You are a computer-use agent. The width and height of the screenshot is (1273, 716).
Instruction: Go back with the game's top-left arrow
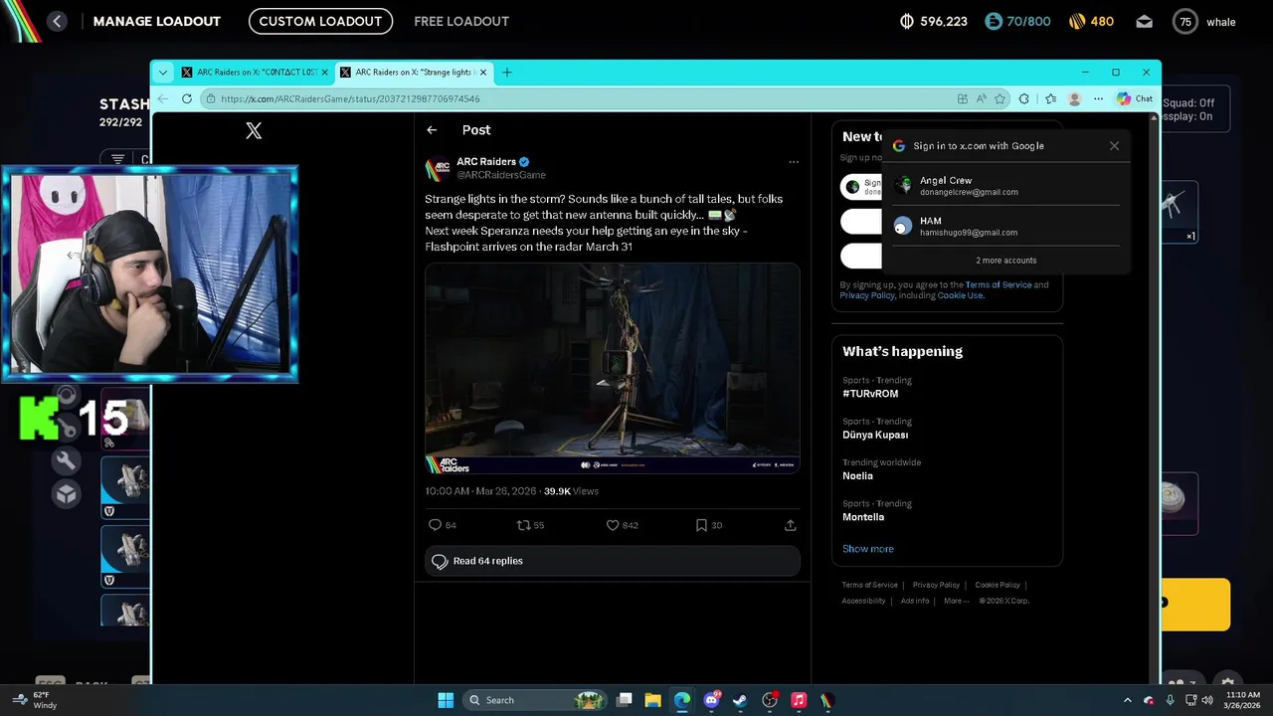point(57,21)
